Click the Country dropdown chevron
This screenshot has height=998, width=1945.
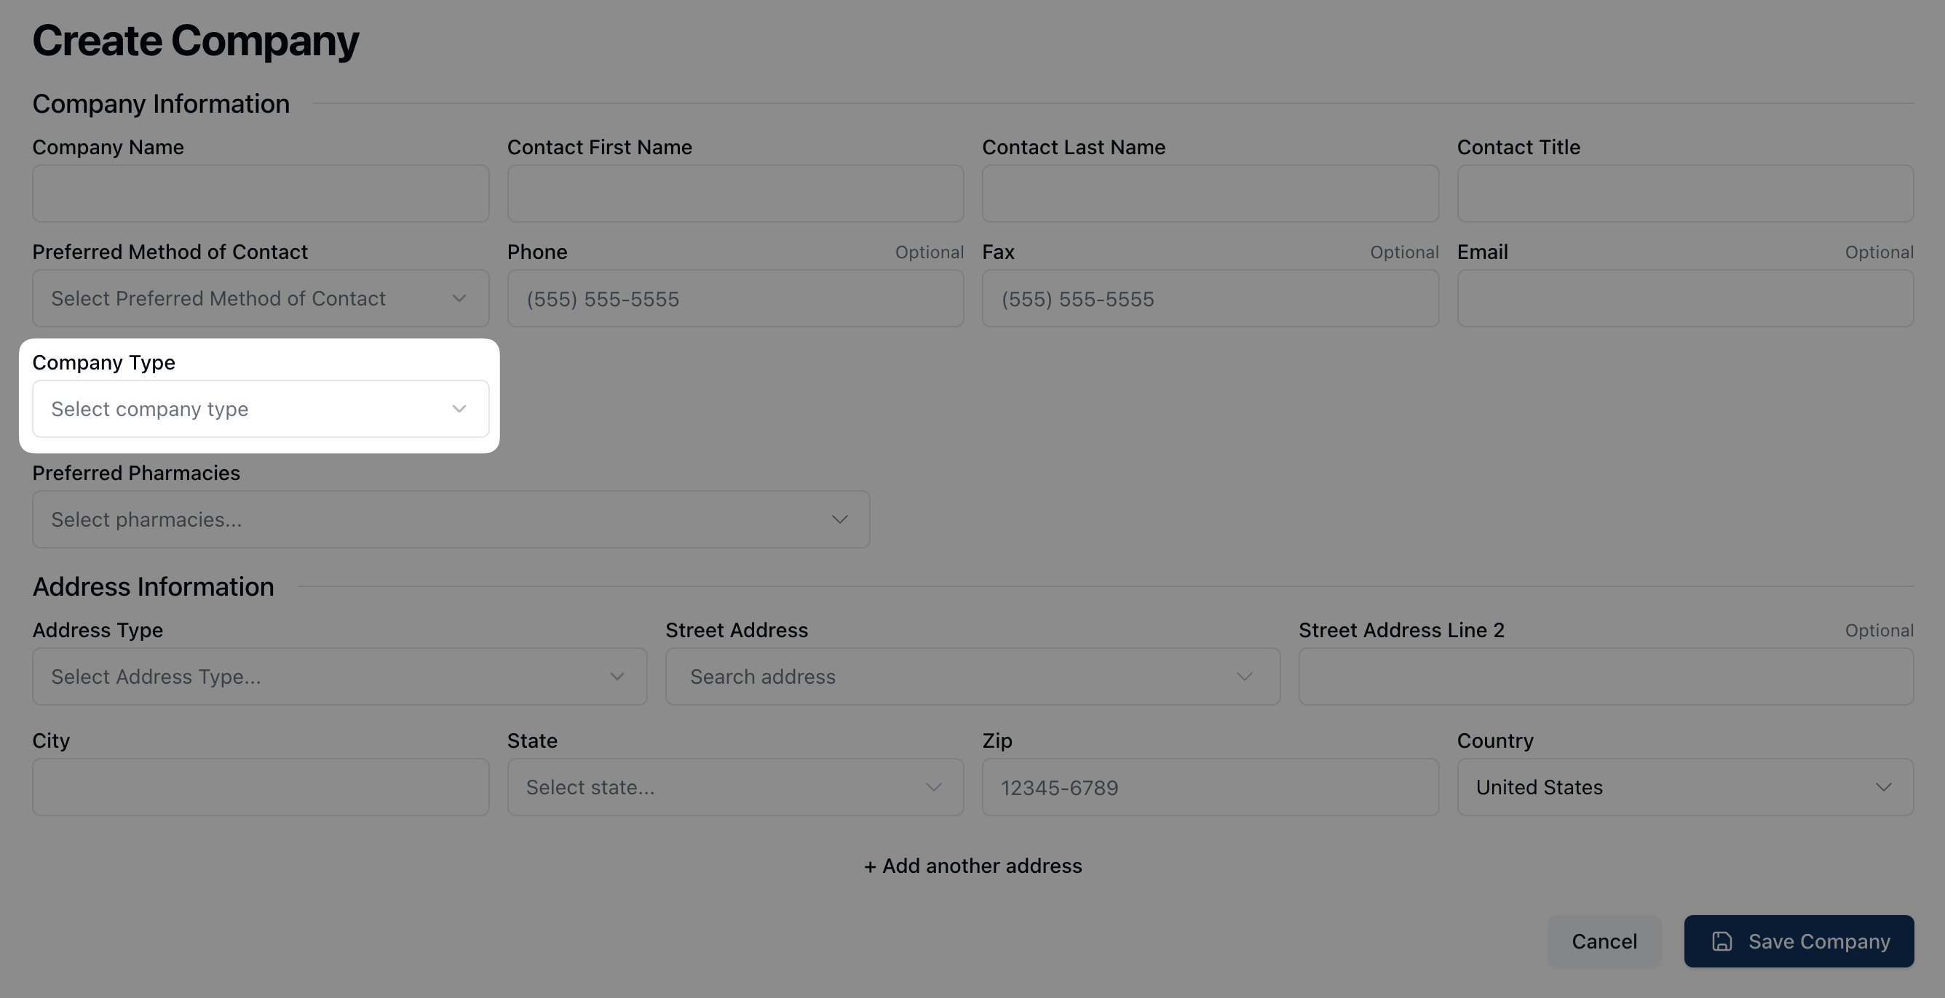(1883, 788)
